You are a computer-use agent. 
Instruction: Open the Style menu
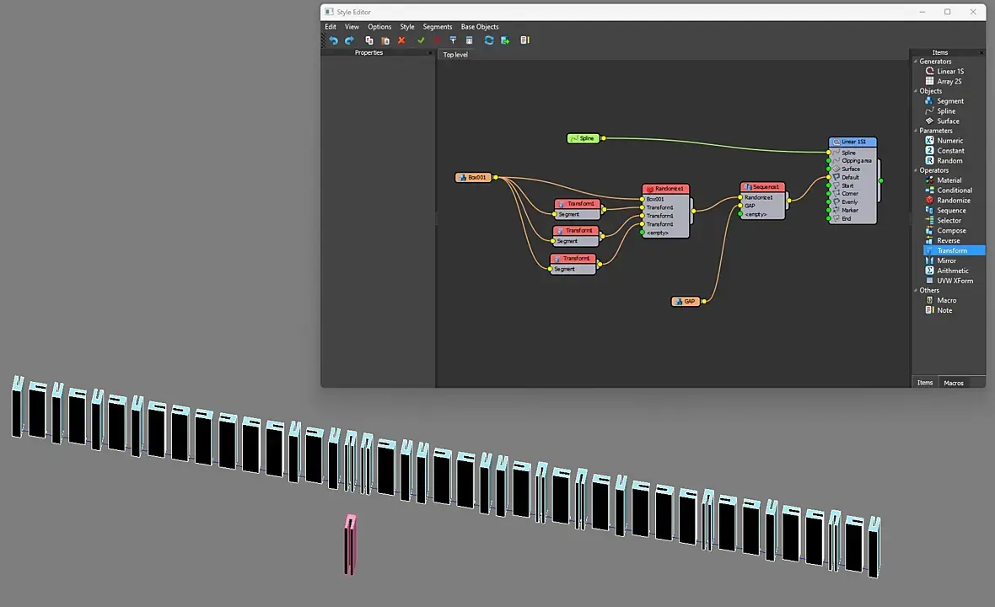pos(406,27)
